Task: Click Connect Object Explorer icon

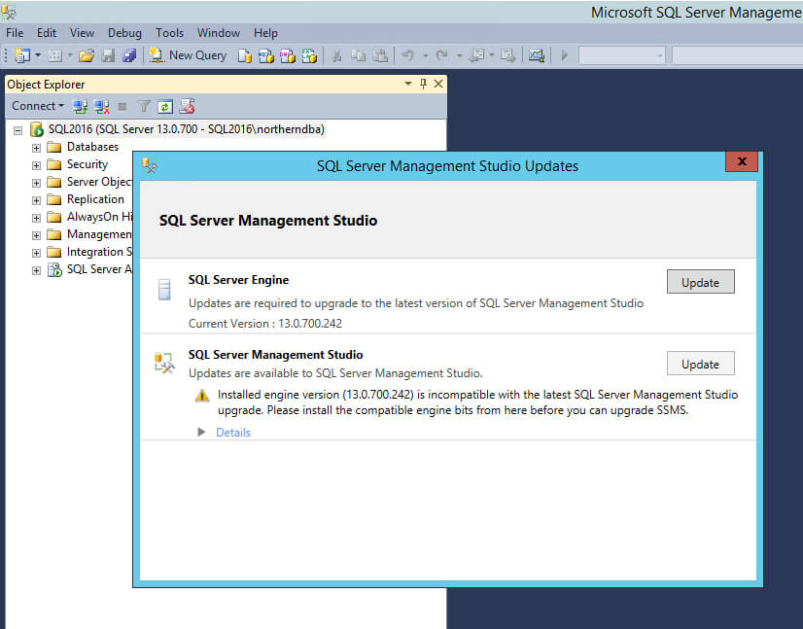Action: 80,107
